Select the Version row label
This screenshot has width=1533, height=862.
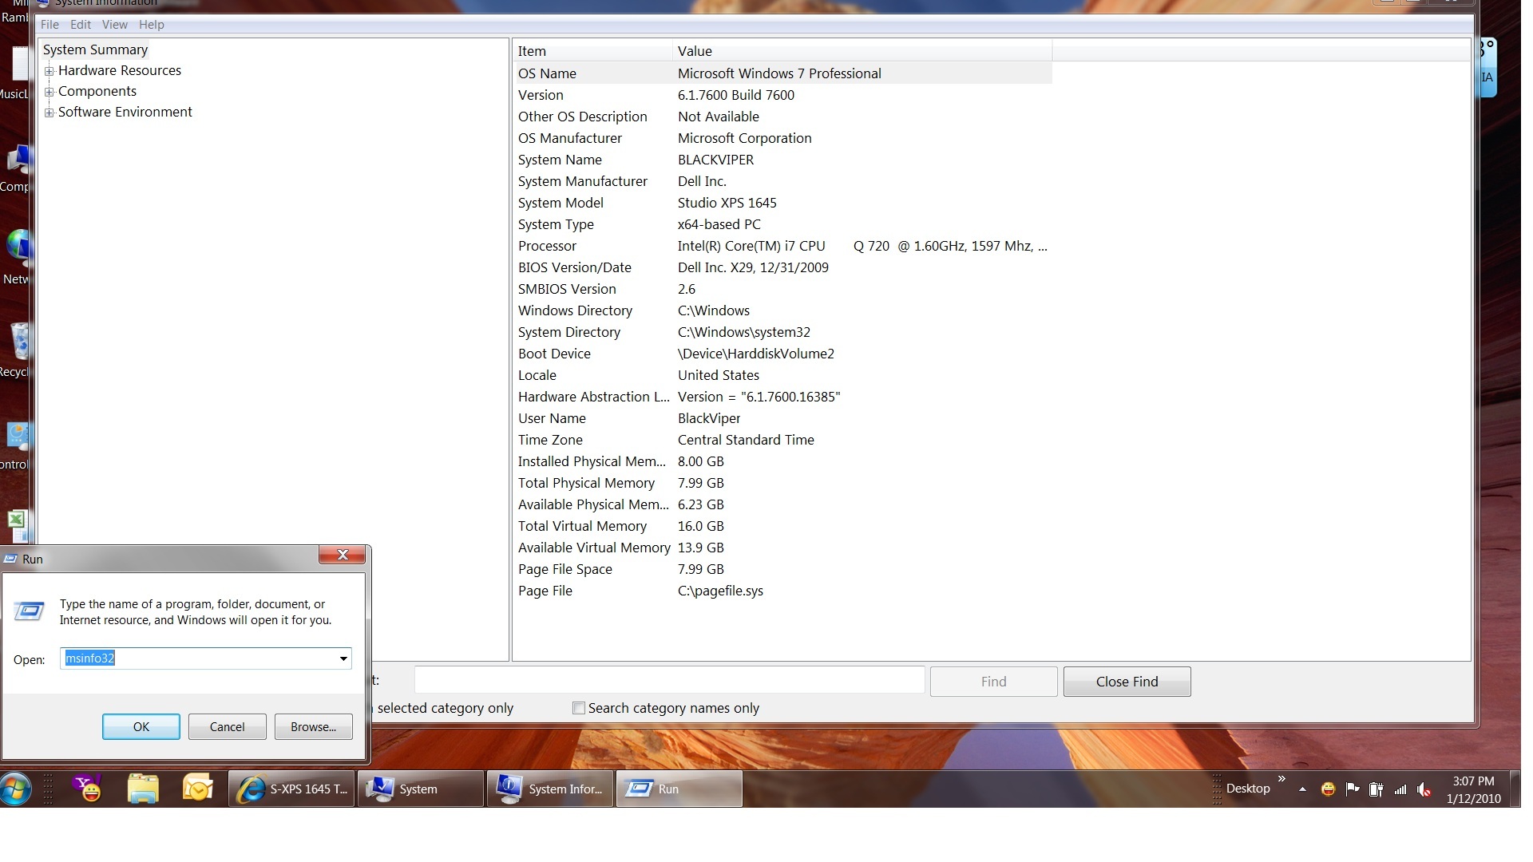pyautogui.click(x=541, y=95)
